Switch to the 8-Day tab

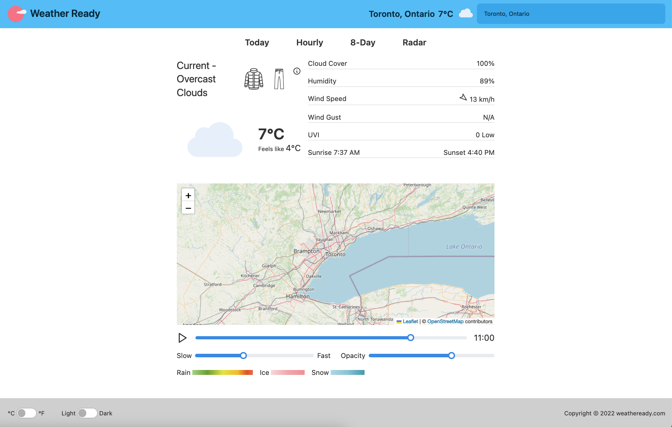pos(363,43)
